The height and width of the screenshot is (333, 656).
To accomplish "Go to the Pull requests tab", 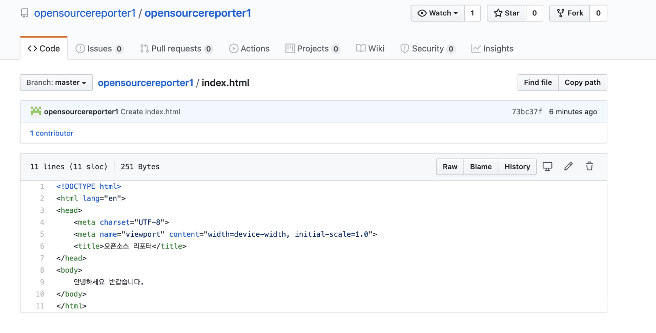I will [176, 49].
